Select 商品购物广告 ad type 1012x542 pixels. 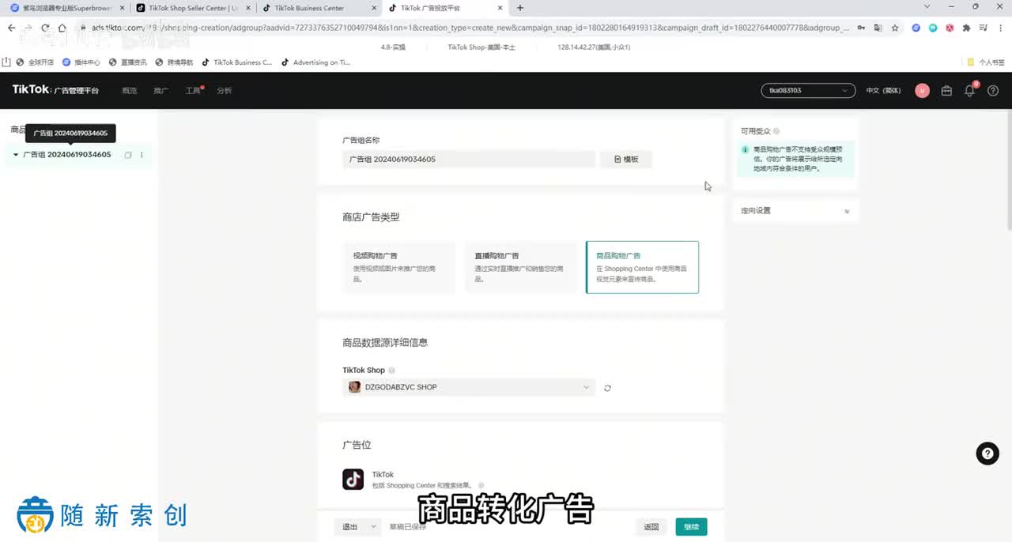[642, 267]
